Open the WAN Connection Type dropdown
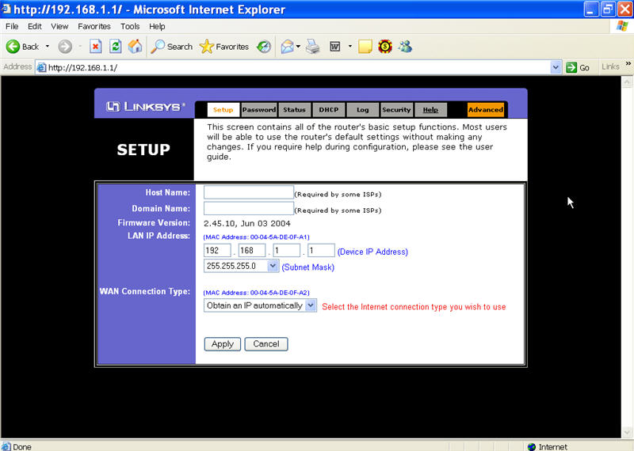This screenshot has height=451, width=634. tap(311, 305)
